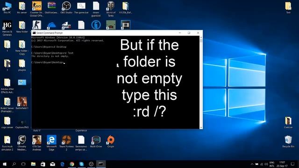Open Heroes & Generals shortcut
The width and height of the screenshot is (299, 168).
click(x=7, y=28)
